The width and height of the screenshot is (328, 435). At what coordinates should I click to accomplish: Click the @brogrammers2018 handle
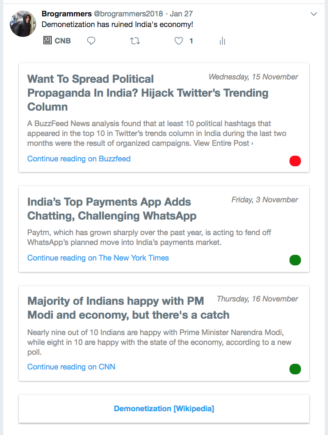(128, 14)
